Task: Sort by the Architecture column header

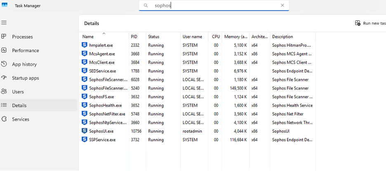Action: coord(259,37)
